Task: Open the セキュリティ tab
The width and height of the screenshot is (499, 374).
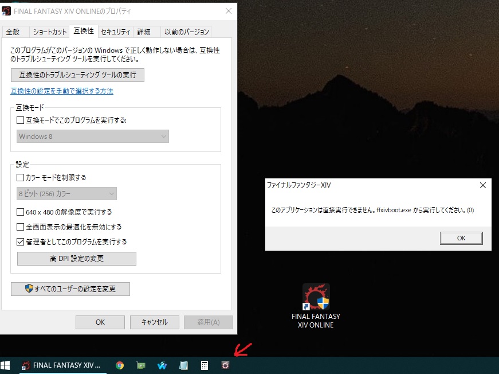Action: coord(116,32)
